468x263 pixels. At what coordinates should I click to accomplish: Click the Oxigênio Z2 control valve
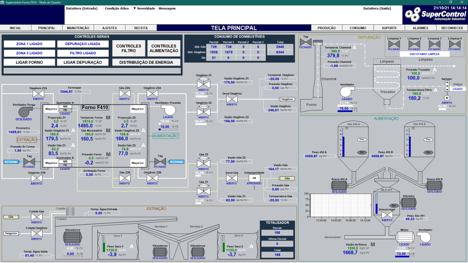point(203,110)
